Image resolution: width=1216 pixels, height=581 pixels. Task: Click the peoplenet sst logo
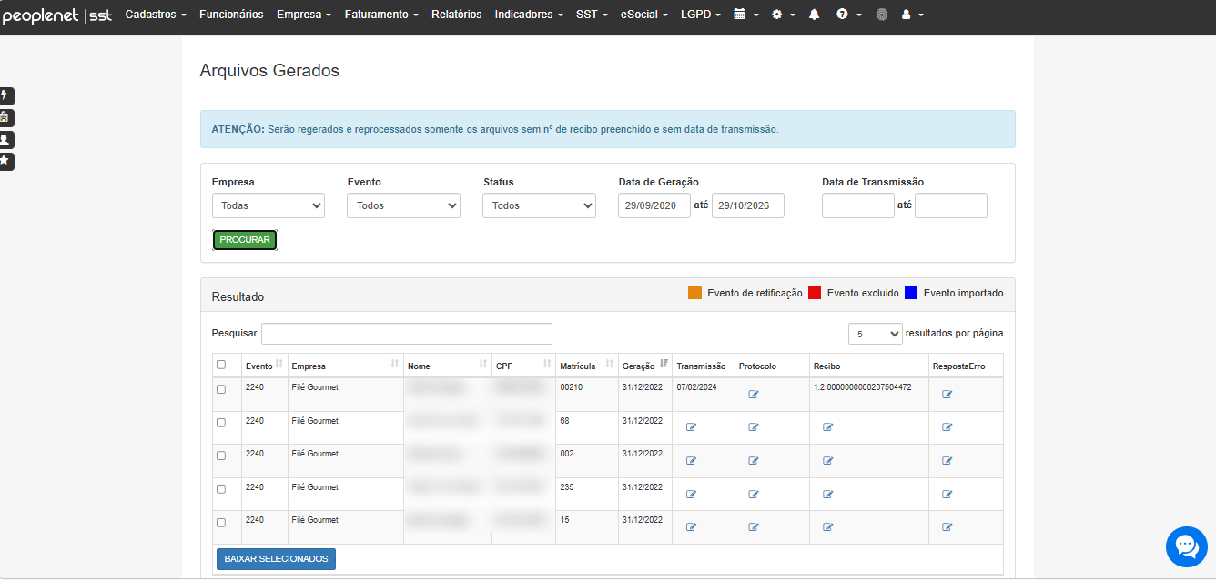tap(56, 15)
